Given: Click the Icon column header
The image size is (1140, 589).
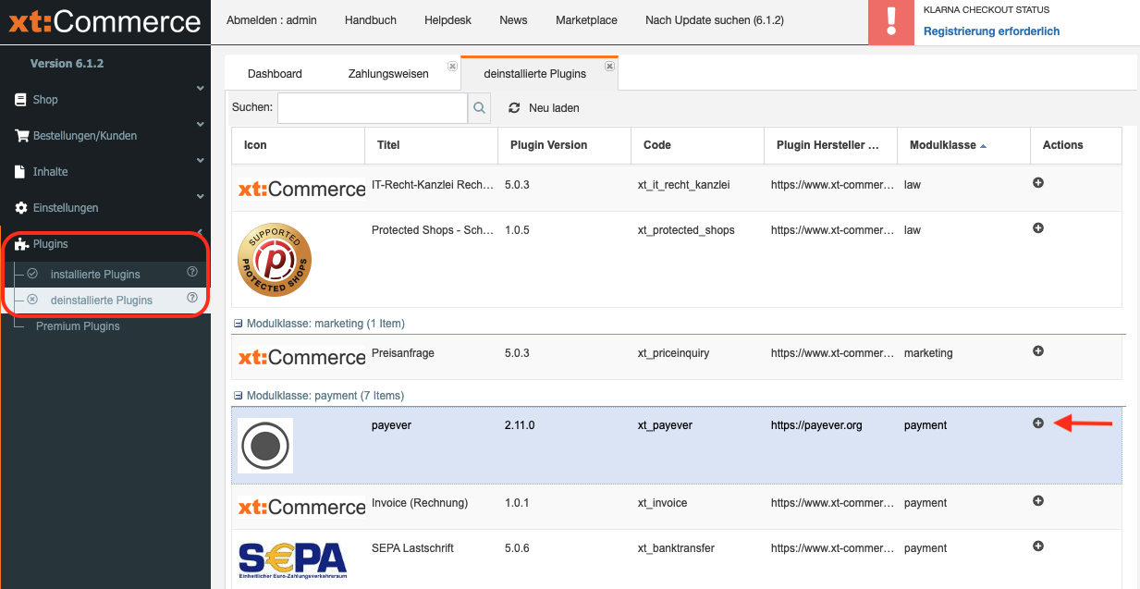Looking at the screenshot, I should coord(299,145).
